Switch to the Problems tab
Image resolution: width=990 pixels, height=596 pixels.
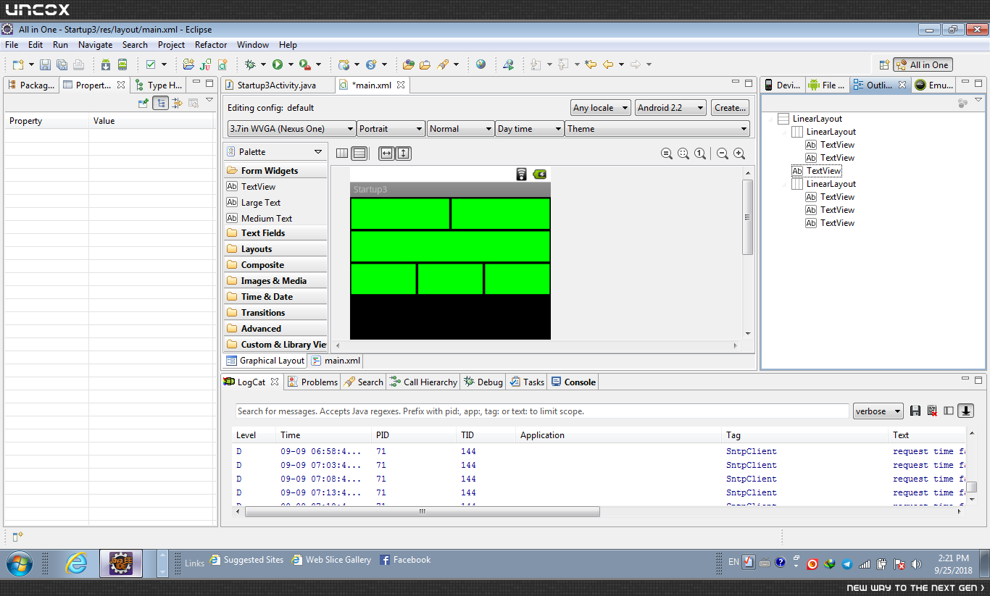tap(313, 382)
